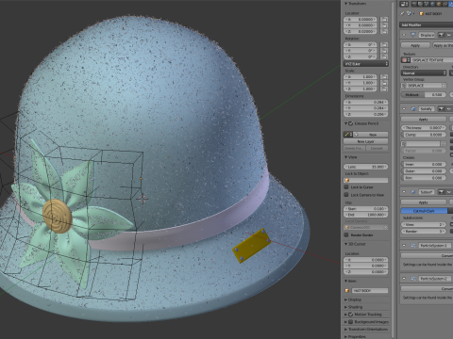Select the Catmull-Clark subdivision tab
This screenshot has height=339, width=453.
click(424, 211)
